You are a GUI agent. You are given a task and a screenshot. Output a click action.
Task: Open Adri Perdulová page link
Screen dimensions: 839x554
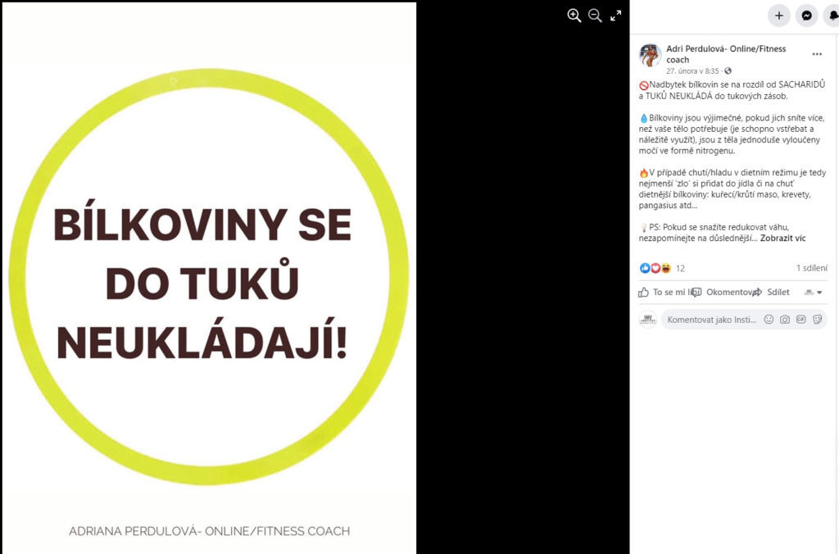726,54
